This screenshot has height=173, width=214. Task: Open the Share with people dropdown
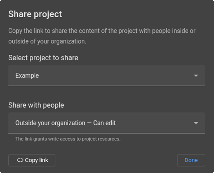click(107, 123)
